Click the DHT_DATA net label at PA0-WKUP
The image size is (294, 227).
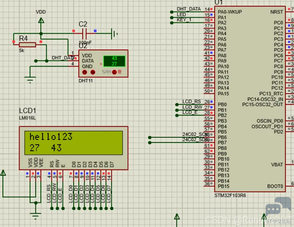coord(189,9)
